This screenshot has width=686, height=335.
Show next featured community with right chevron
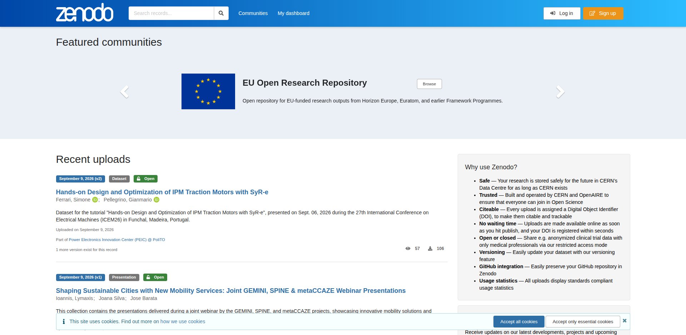tap(560, 92)
